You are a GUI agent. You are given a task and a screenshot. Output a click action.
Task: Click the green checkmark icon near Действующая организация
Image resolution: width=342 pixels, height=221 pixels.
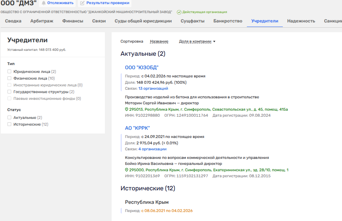point(179,12)
